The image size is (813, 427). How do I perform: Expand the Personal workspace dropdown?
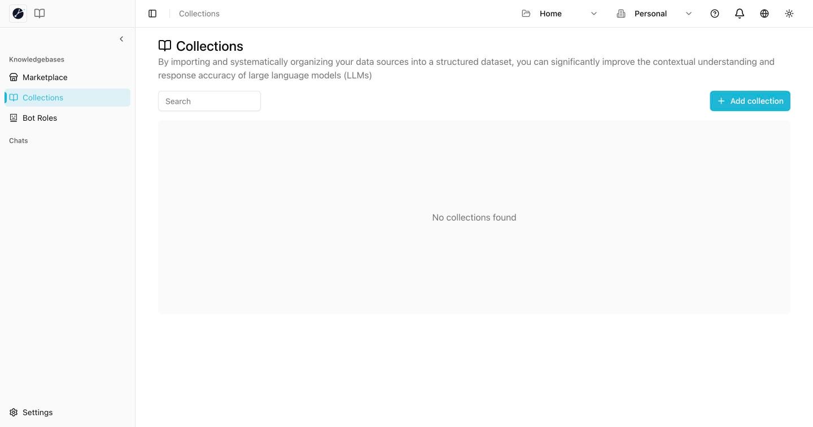(x=654, y=14)
